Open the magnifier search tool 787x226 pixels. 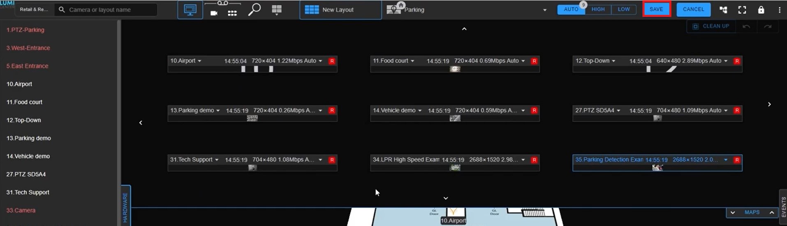tap(254, 9)
